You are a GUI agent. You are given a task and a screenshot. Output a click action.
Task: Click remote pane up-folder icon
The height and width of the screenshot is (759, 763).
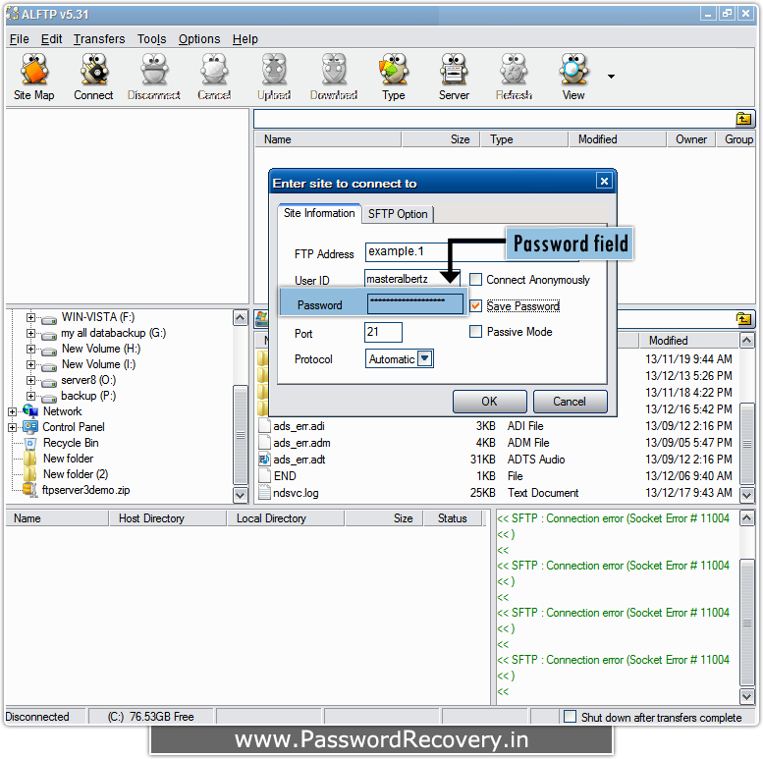click(x=743, y=119)
